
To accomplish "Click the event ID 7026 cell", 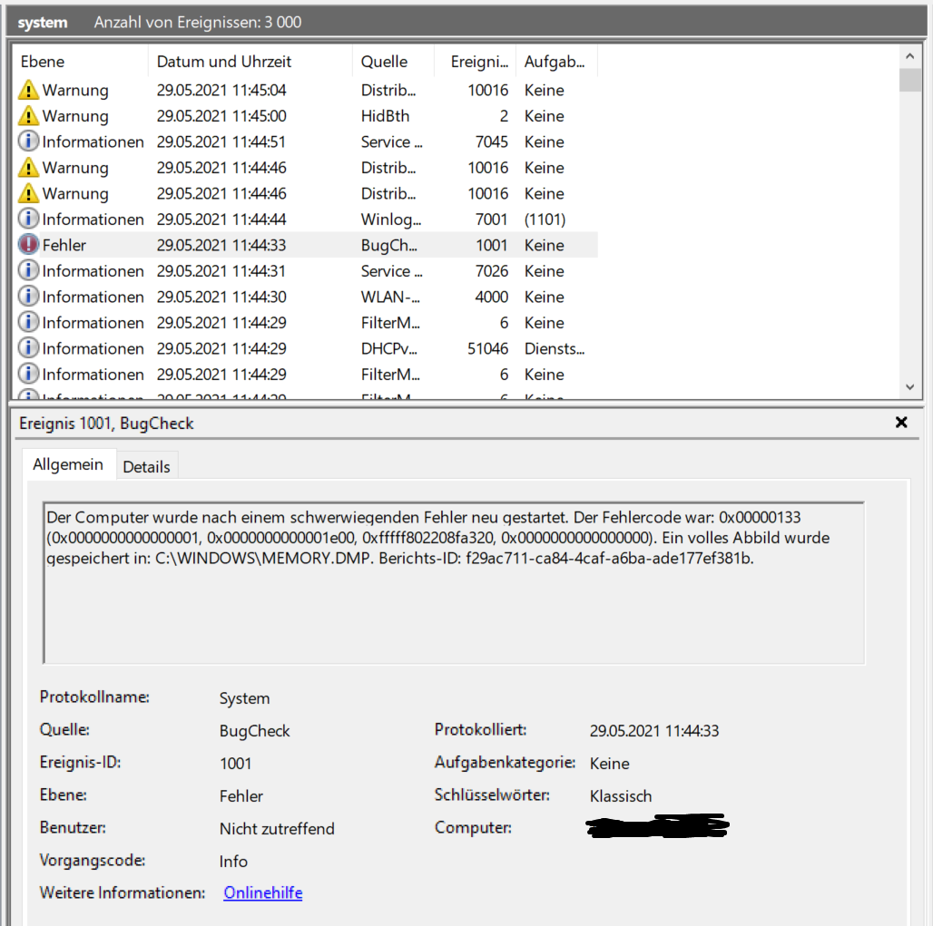I will coord(492,271).
